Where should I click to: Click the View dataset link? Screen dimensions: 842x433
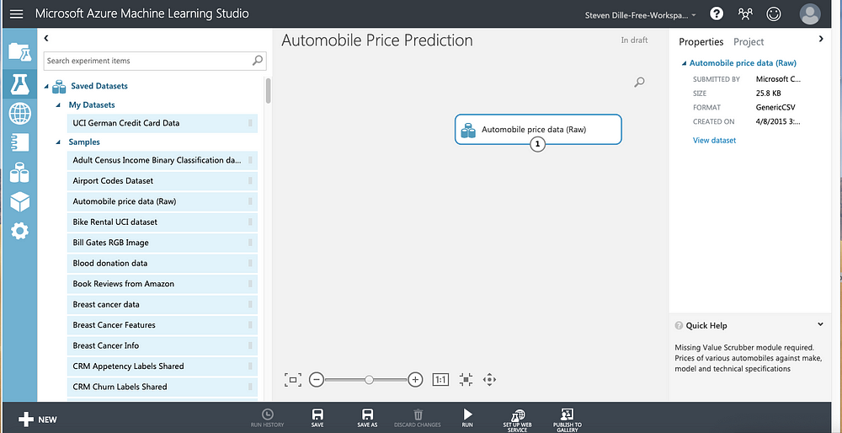(x=714, y=140)
